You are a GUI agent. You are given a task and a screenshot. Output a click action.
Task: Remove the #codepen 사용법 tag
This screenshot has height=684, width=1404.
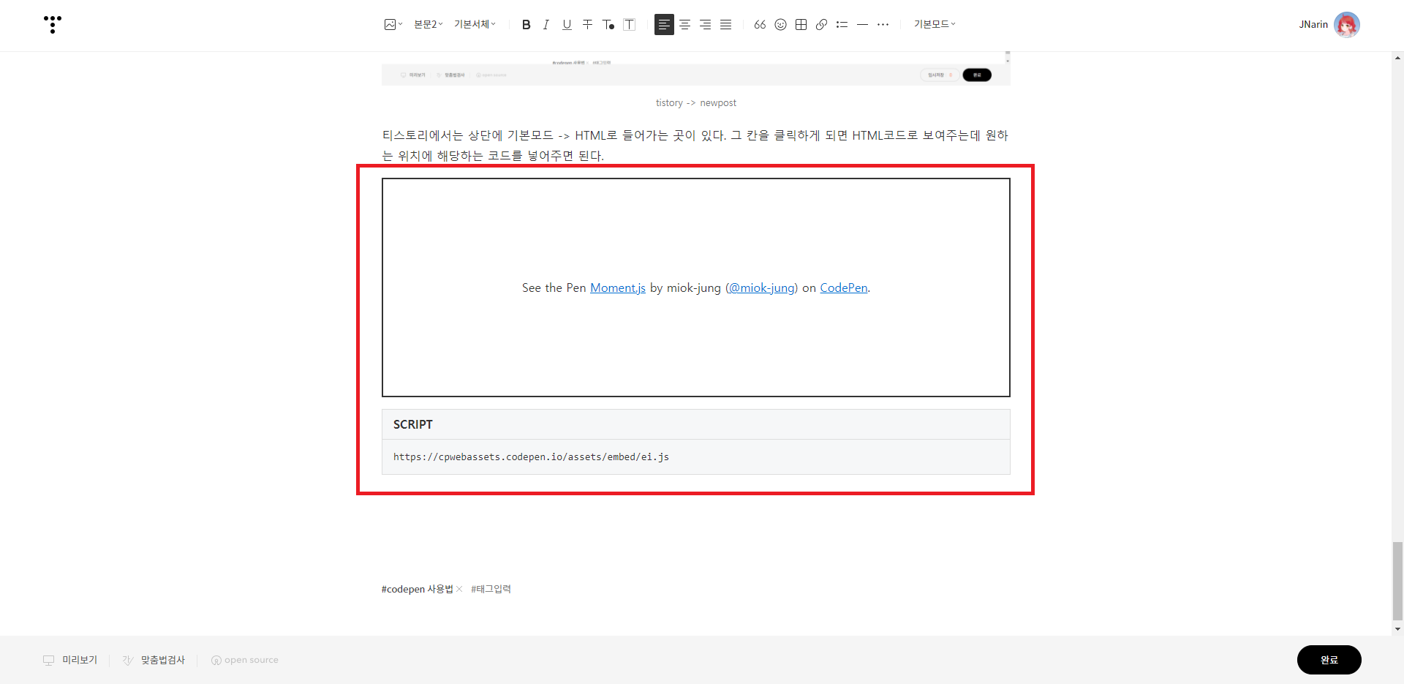[x=459, y=589]
